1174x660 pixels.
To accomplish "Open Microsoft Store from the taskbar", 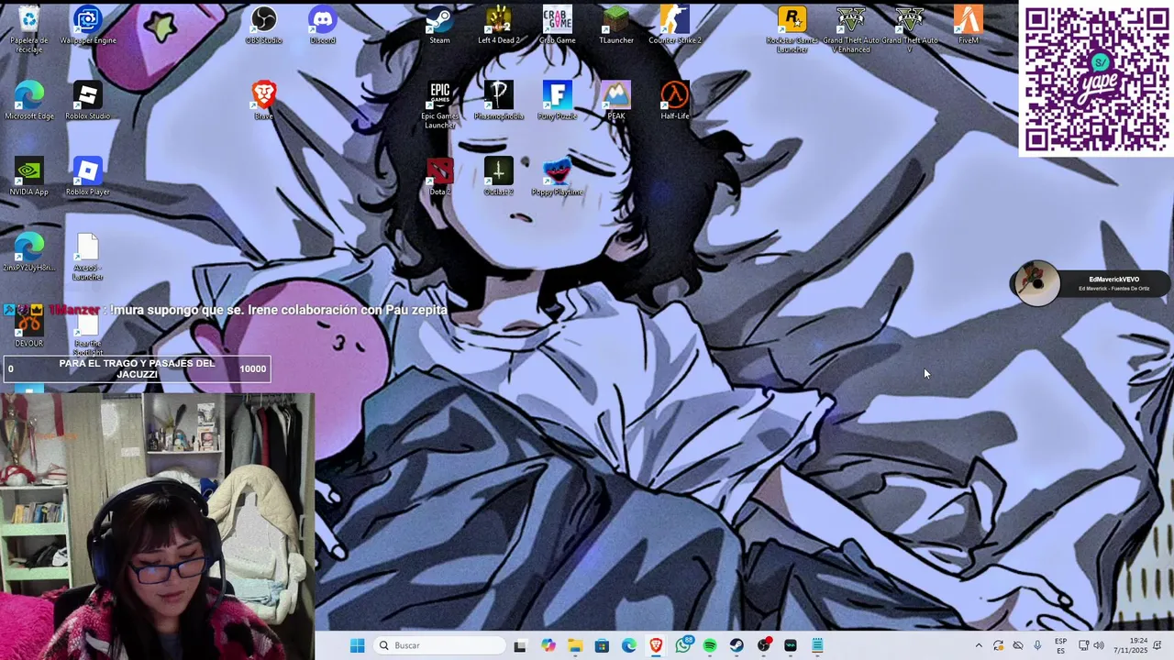I will pyautogui.click(x=602, y=645).
